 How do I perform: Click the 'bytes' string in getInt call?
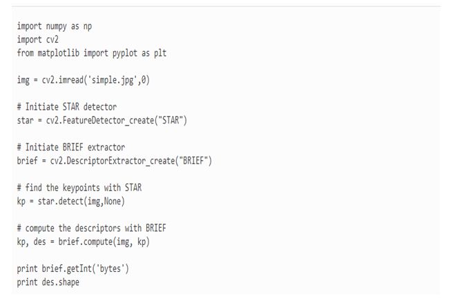(109, 268)
